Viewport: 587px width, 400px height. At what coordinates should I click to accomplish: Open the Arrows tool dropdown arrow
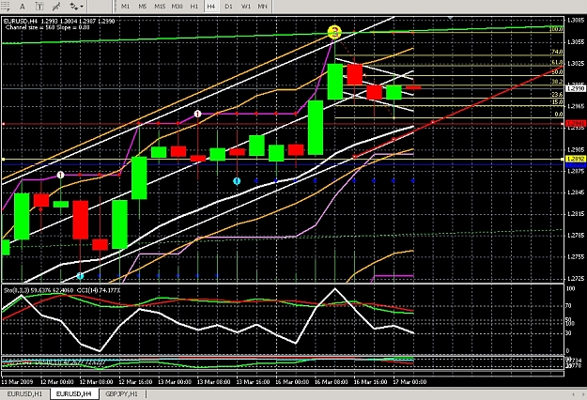tap(82, 7)
